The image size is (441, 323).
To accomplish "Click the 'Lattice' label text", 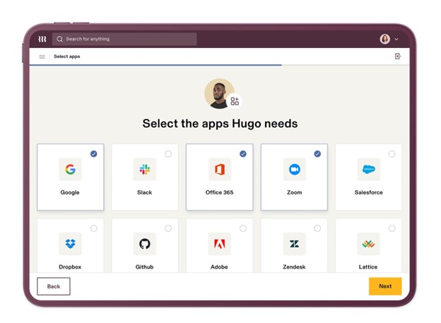I will pyautogui.click(x=368, y=267).
